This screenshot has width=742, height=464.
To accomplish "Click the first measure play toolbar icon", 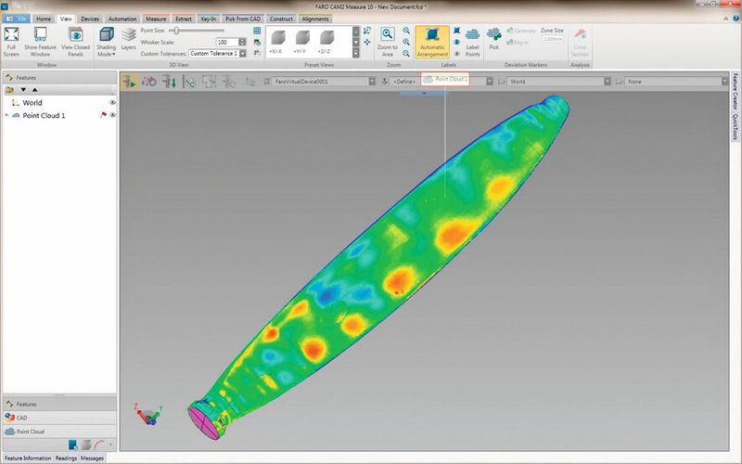I will click(129, 82).
